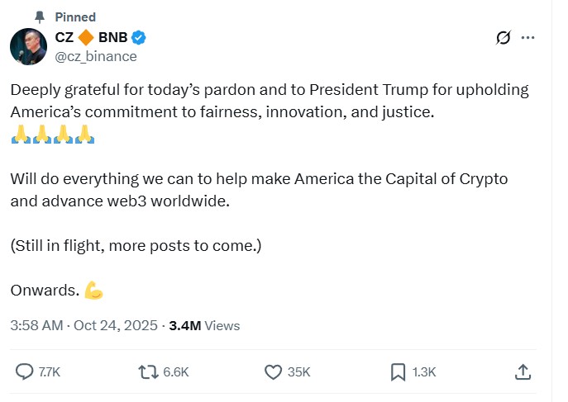The width and height of the screenshot is (568, 402).
Task: Click the flexed bicep emoji after Onwards
Action: 94,291
